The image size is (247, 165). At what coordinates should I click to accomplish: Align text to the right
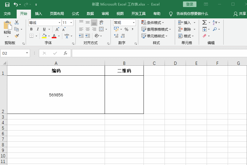[94, 29]
